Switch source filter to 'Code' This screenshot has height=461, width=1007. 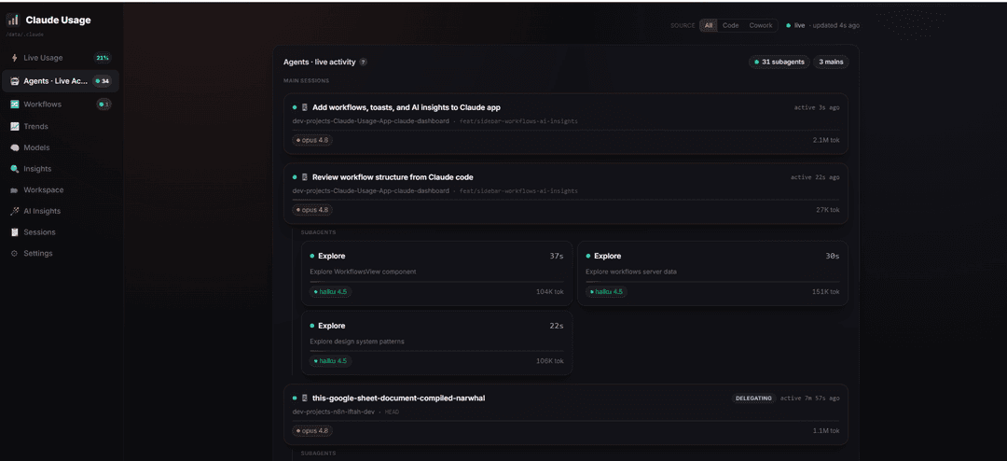[730, 26]
